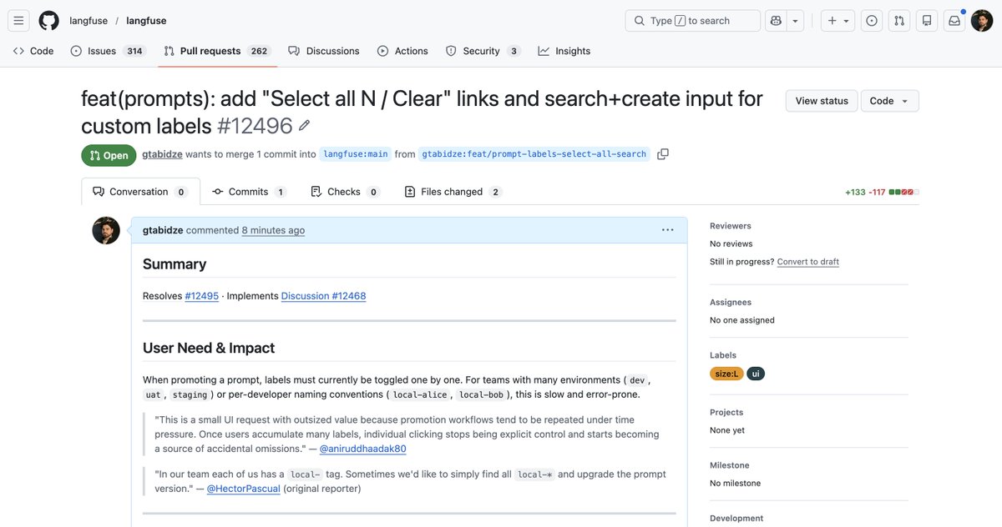Open langfuse organization link
This screenshot has width=1002, height=527.
[87, 21]
